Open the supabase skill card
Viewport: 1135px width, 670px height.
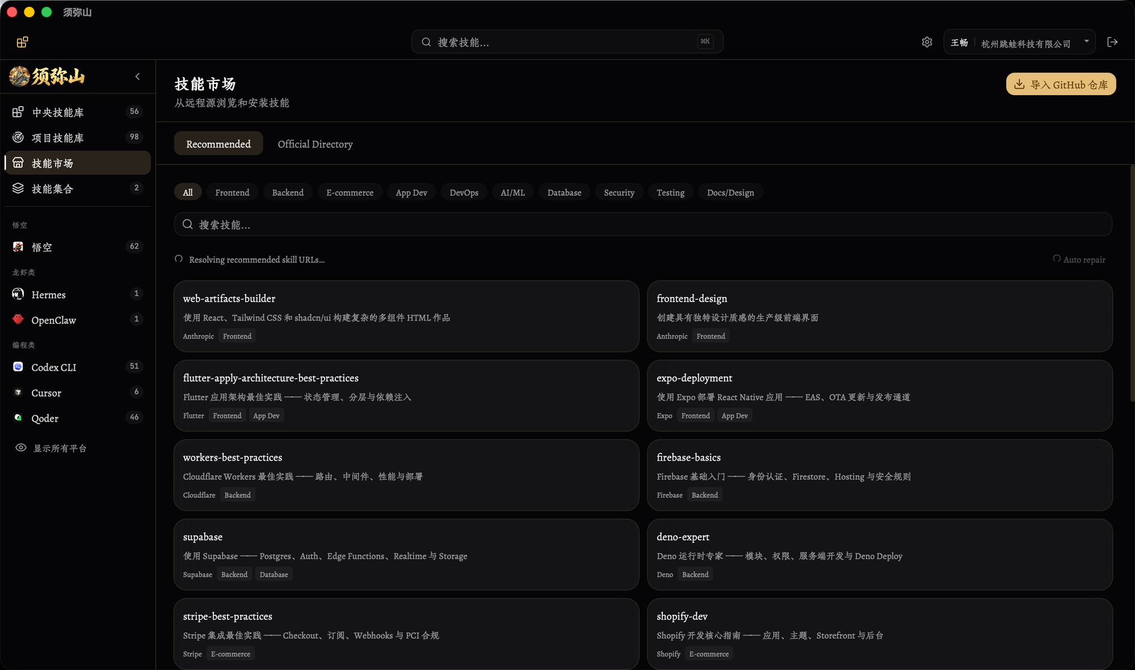click(x=406, y=554)
